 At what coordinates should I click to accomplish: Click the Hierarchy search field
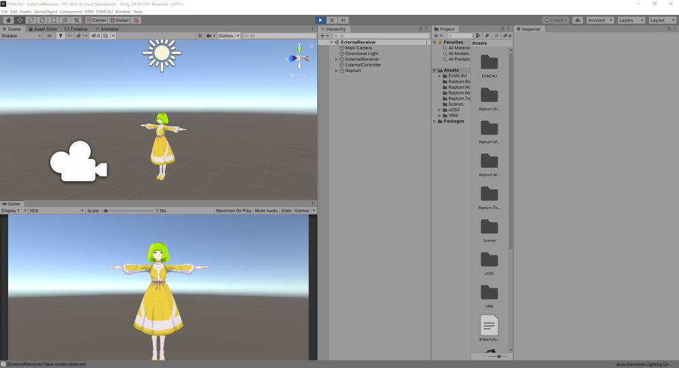(381, 35)
